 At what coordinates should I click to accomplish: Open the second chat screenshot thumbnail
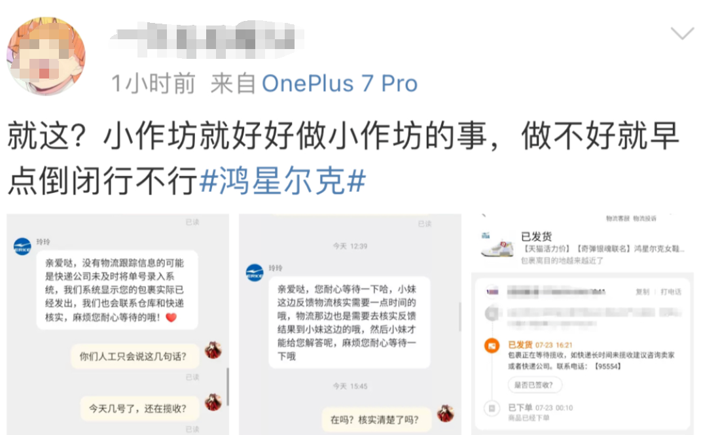tap(350, 324)
